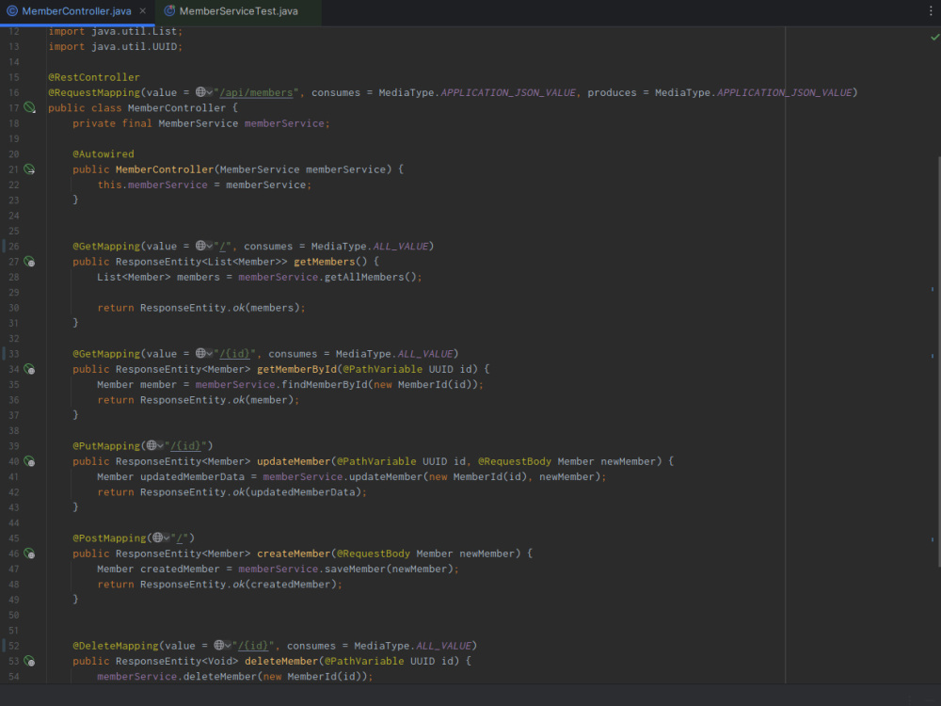Image resolution: width=941 pixels, height=706 pixels.
Task: Follow the "/api/members" URL link
Action: [x=256, y=93]
